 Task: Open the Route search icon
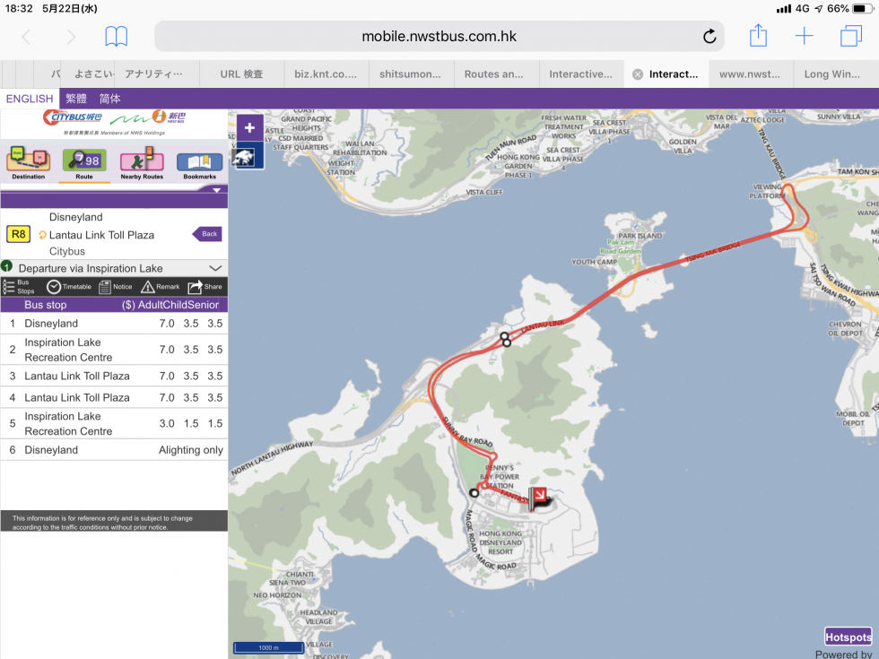(x=84, y=163)
